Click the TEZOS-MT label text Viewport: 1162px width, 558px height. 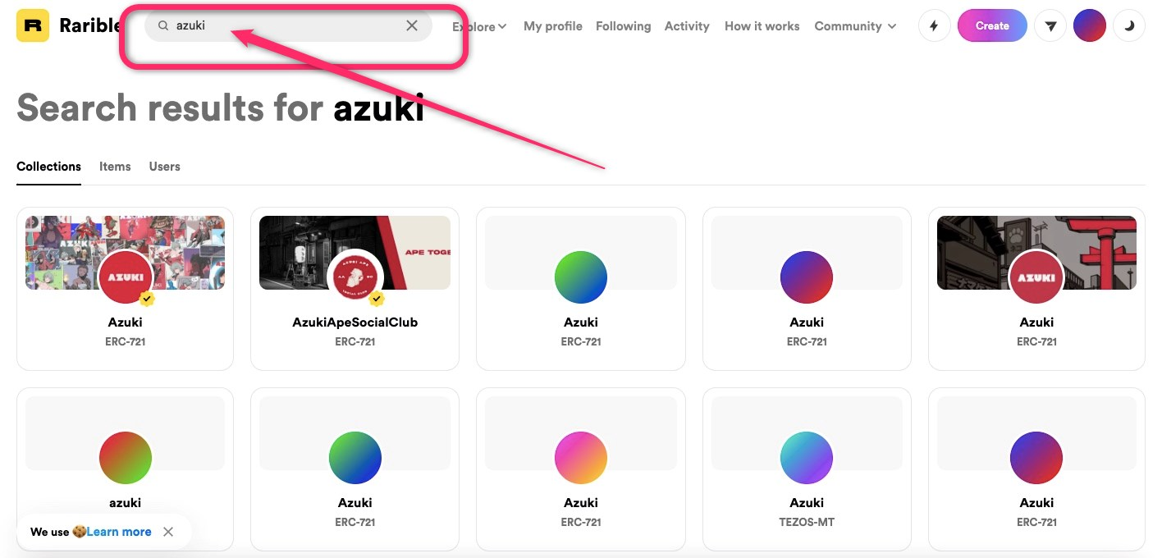tap(807, 522)
